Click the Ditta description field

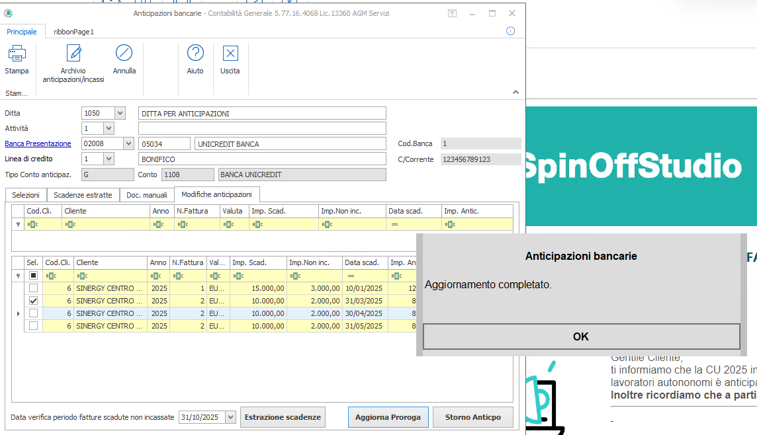(262, 113)
